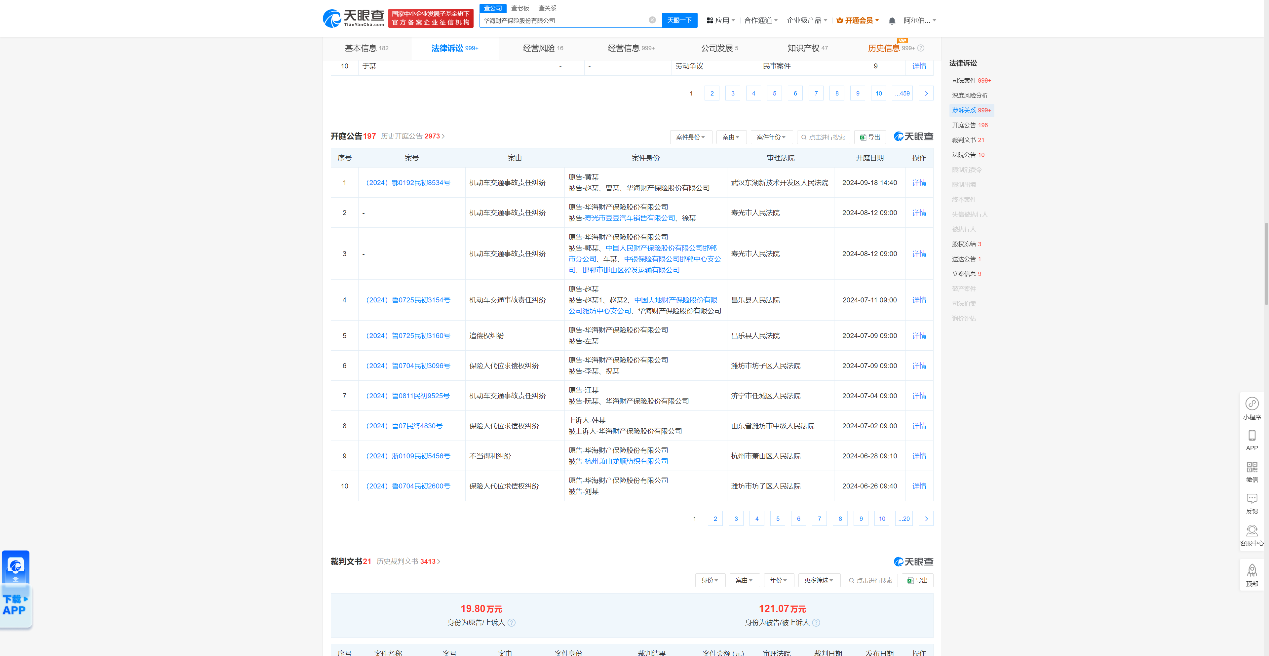Viewport: 1269px width, 656px height.
Task: Open company 杭州萧山龙顺纺织有限公司
Action: point(626,461)
